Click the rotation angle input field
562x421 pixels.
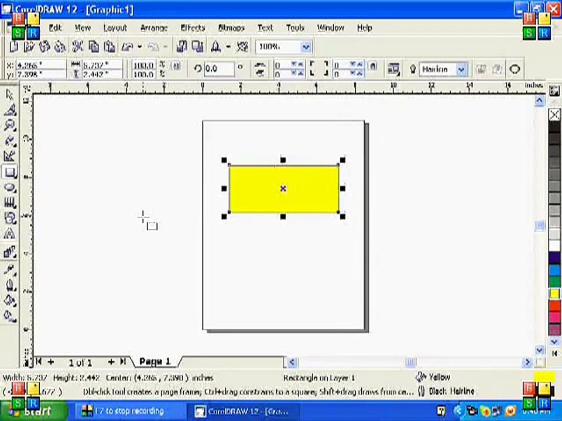219,69
